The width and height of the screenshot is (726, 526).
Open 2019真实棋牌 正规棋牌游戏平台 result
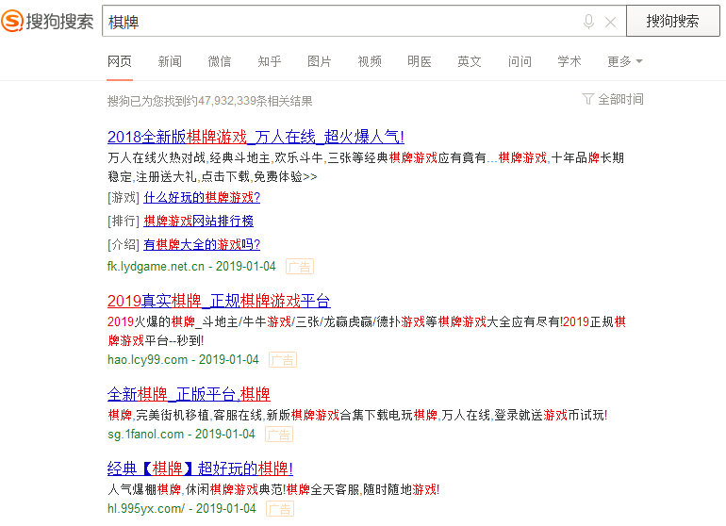coord(219,302)
